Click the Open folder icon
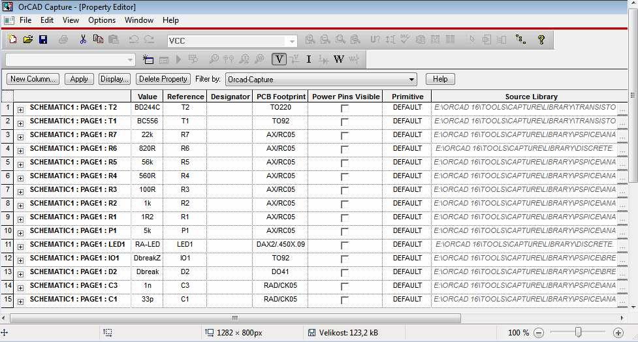Image resolution: width=638 pixels, height=342 pixels. coord(27,39)
